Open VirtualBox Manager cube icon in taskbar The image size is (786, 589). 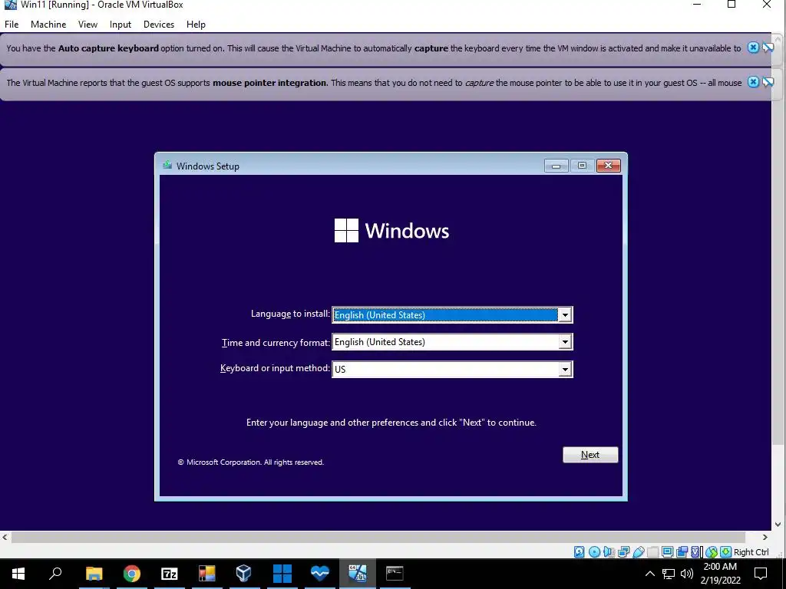(244, 574)
